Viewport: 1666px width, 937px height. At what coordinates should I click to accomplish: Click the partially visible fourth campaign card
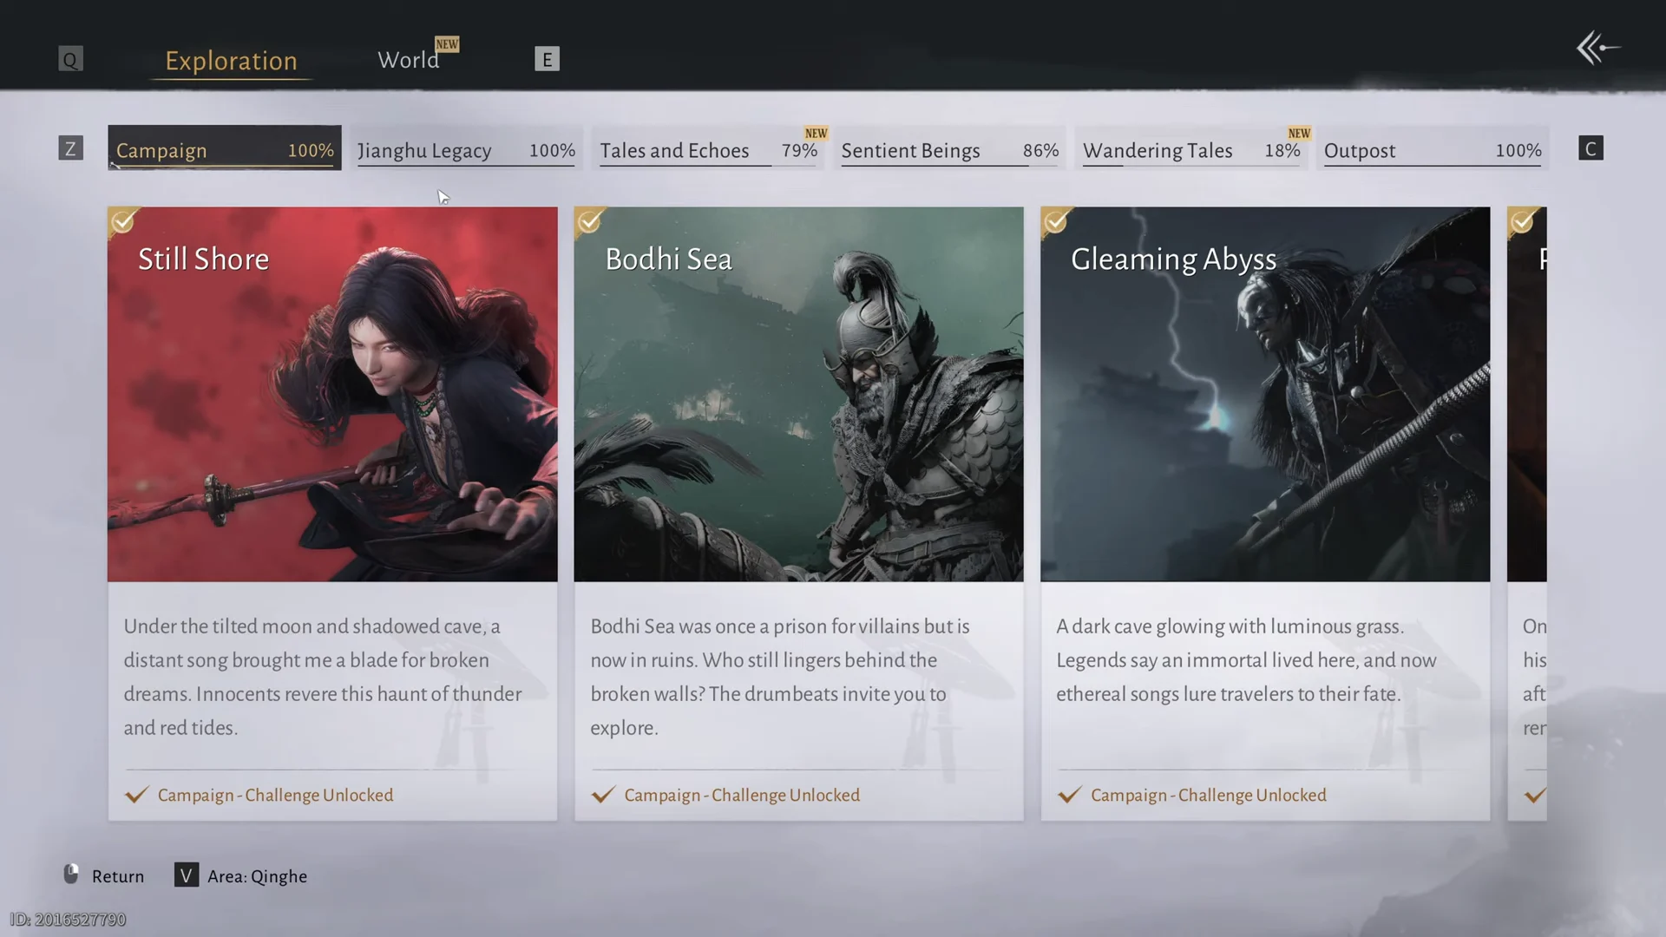(x=1526, y=514)
